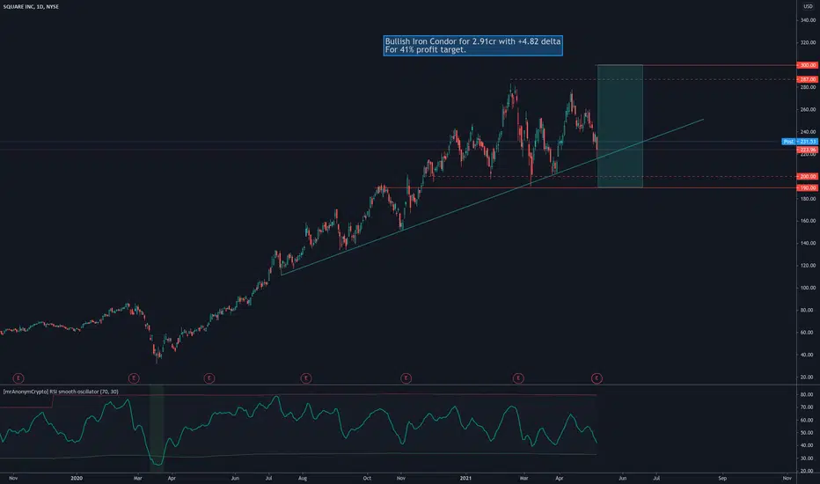This screenshot has height=484, width=820.
Task: Select the earnings marker around May 2020
Action: (x=209, y=378)
